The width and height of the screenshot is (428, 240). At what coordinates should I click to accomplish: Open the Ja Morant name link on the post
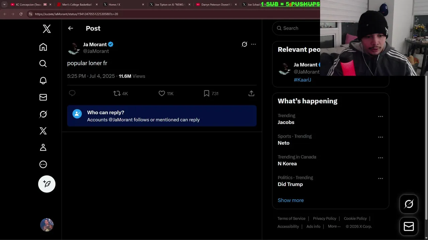[95, 44]
